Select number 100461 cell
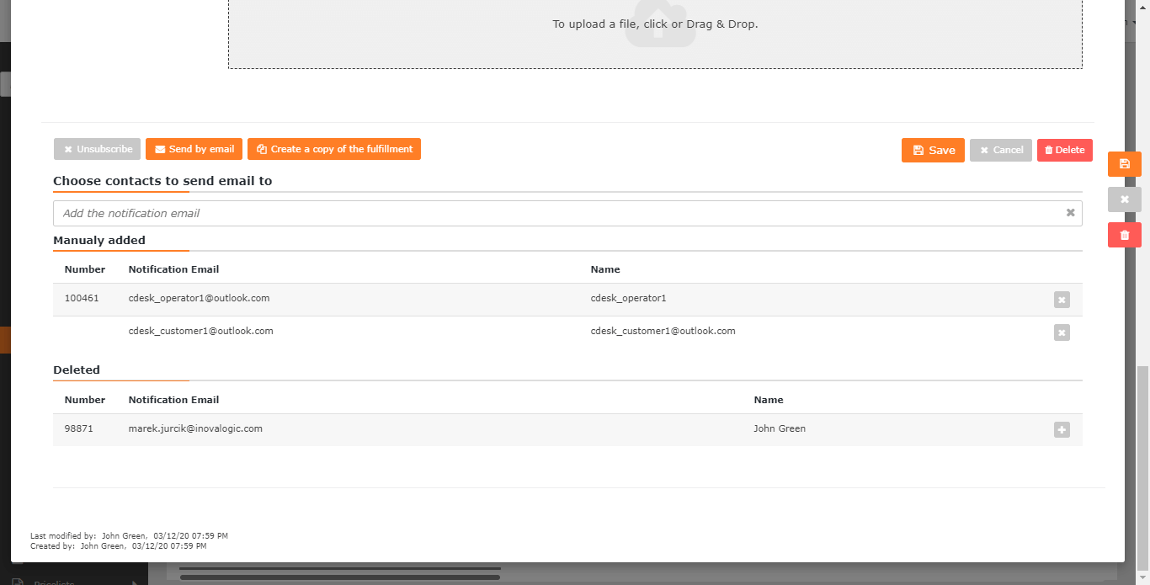 pos(82,298)
